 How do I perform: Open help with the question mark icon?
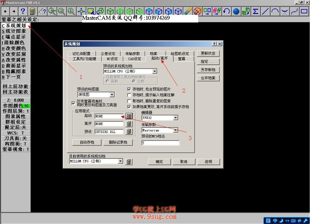pyautogui.click(x=23, y=11)
